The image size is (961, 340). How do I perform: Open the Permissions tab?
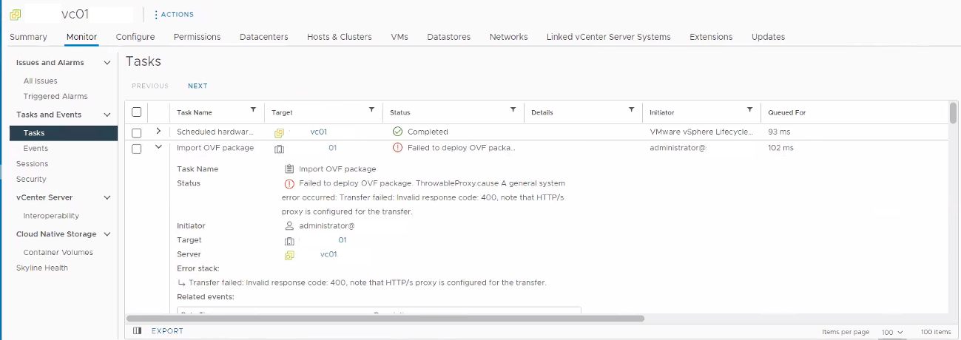198,37
